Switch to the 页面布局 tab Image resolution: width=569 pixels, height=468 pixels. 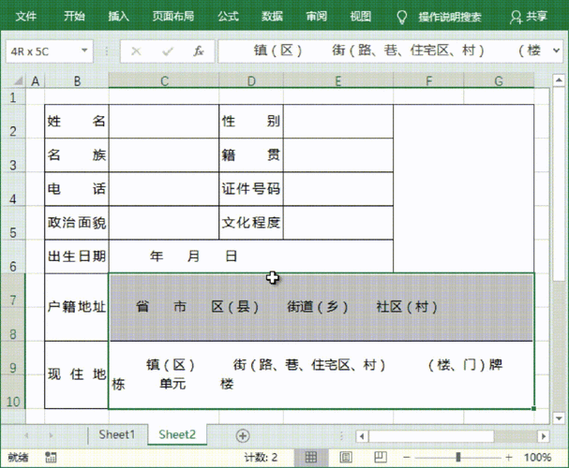point(173,16)
